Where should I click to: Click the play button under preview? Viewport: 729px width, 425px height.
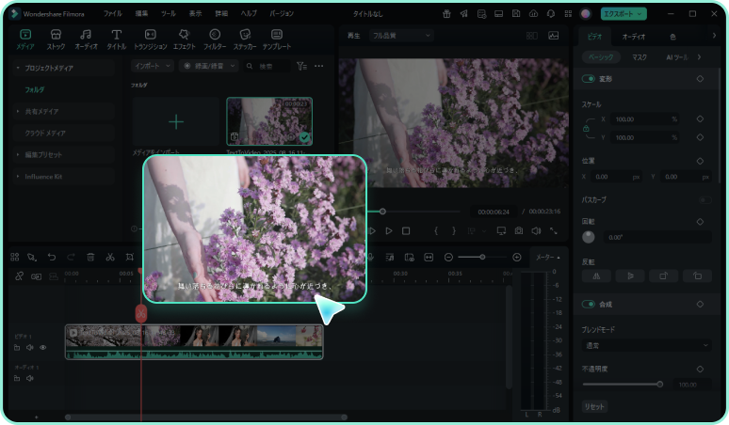(389, 230)
